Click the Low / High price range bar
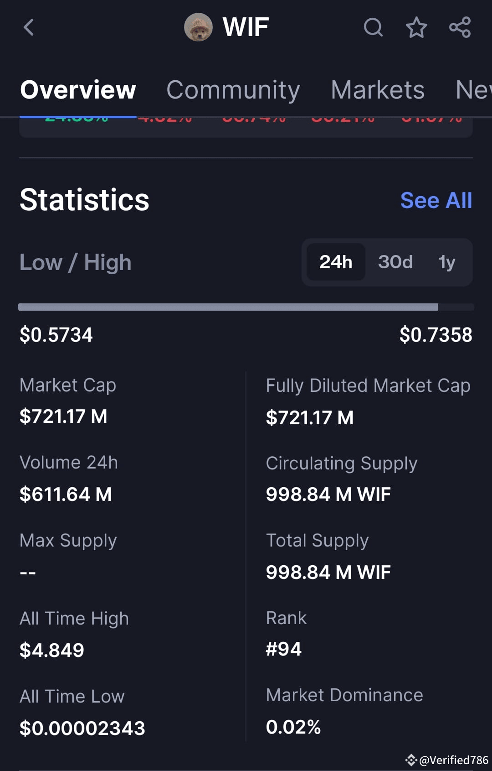The width and height of the screenshot is (492, 771). 246,307
